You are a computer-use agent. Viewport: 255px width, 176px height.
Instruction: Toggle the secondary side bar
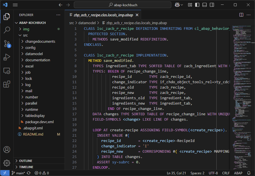212,5
